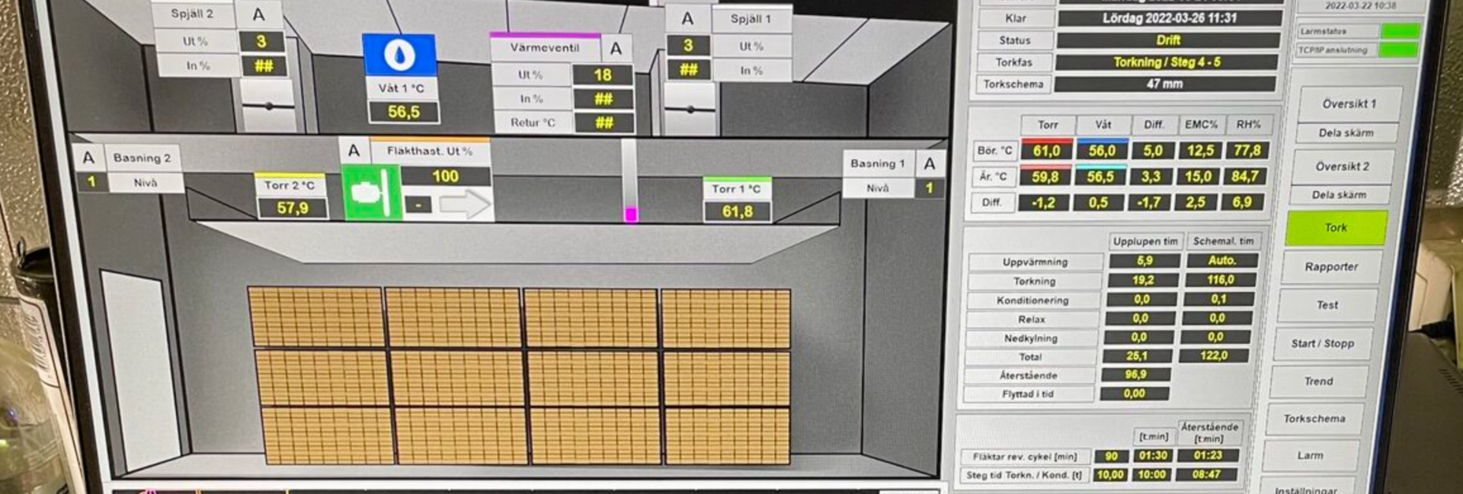The image size is (1463, 494).
Task: Open the Rapporter page
Action: 1331,266
